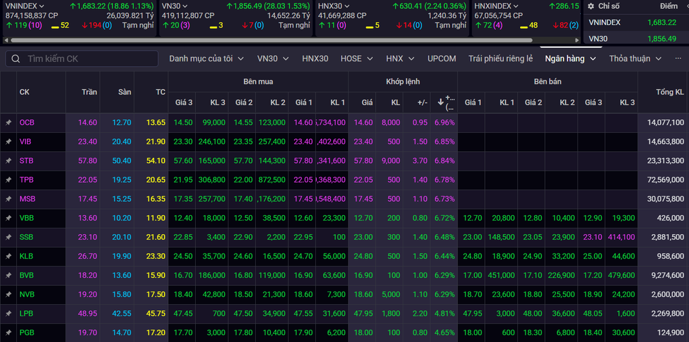Click the Bên bán header group

pyautogui.click(x=548, y=82)
